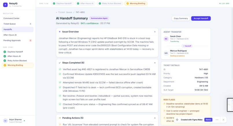Collapse the Issue Overview section
The width and height of the screenshot is (233, 126).
tap(155, 32)
